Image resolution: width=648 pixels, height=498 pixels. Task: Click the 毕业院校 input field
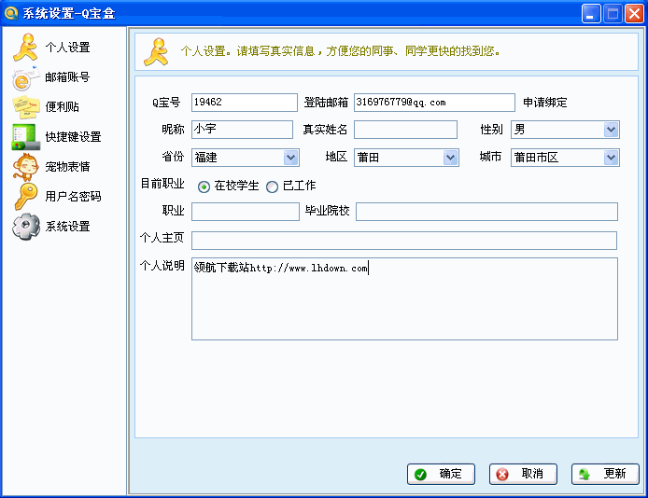click(x=486, y=212)
